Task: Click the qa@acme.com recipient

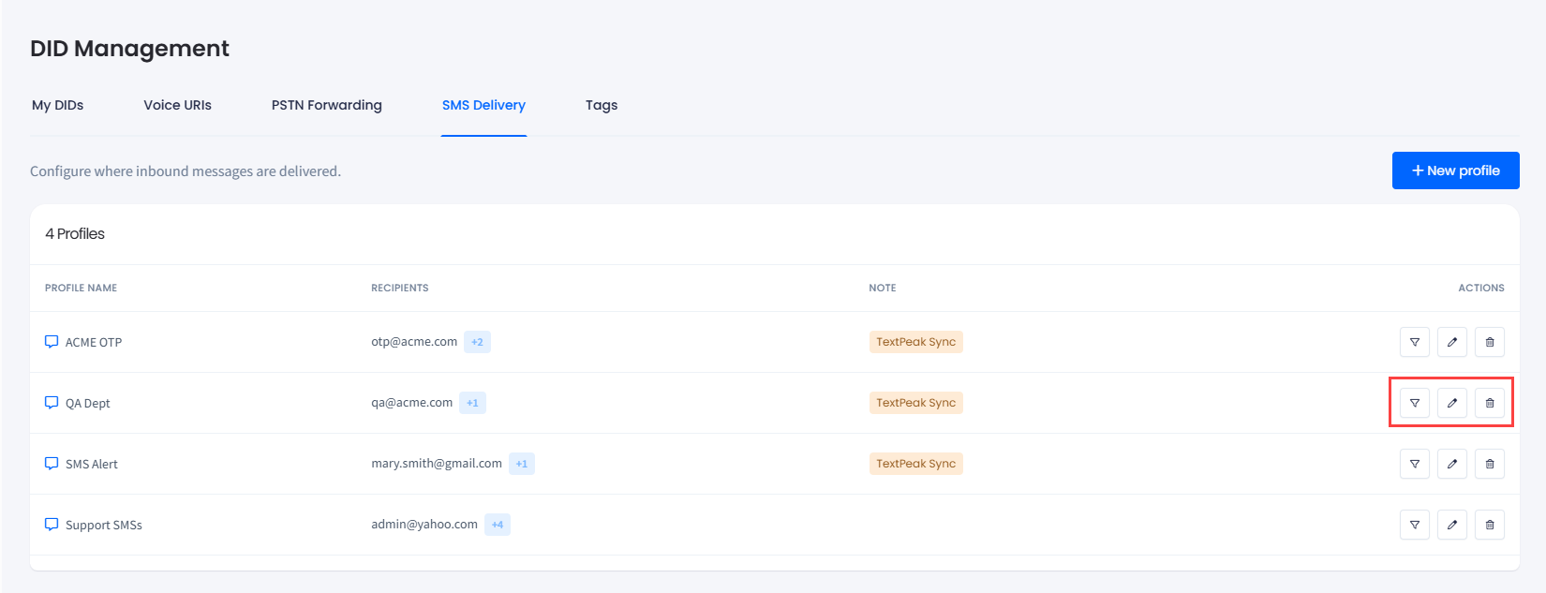Action: pos(412,403)
